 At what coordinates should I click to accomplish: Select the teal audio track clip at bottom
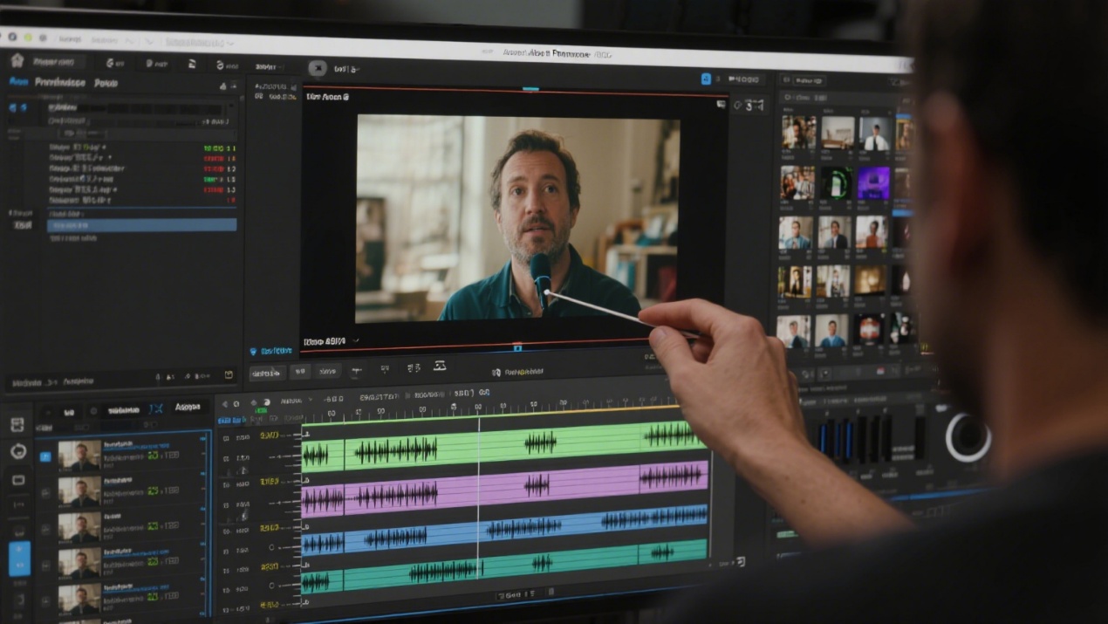coord(504,567)
